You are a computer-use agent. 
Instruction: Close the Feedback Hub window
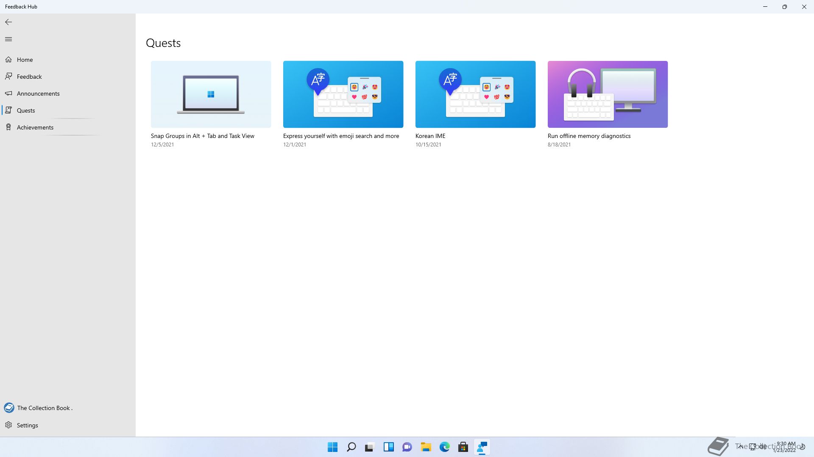click(804, 7)
